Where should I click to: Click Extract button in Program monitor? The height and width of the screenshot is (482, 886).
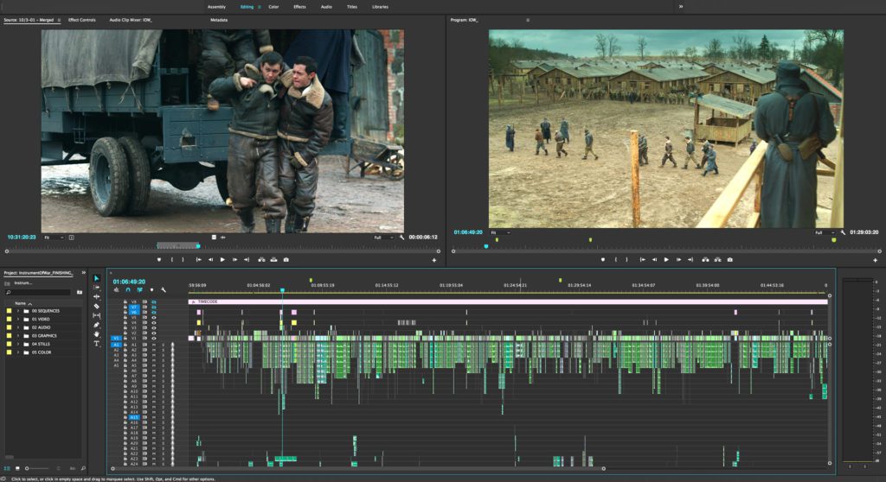717,260
